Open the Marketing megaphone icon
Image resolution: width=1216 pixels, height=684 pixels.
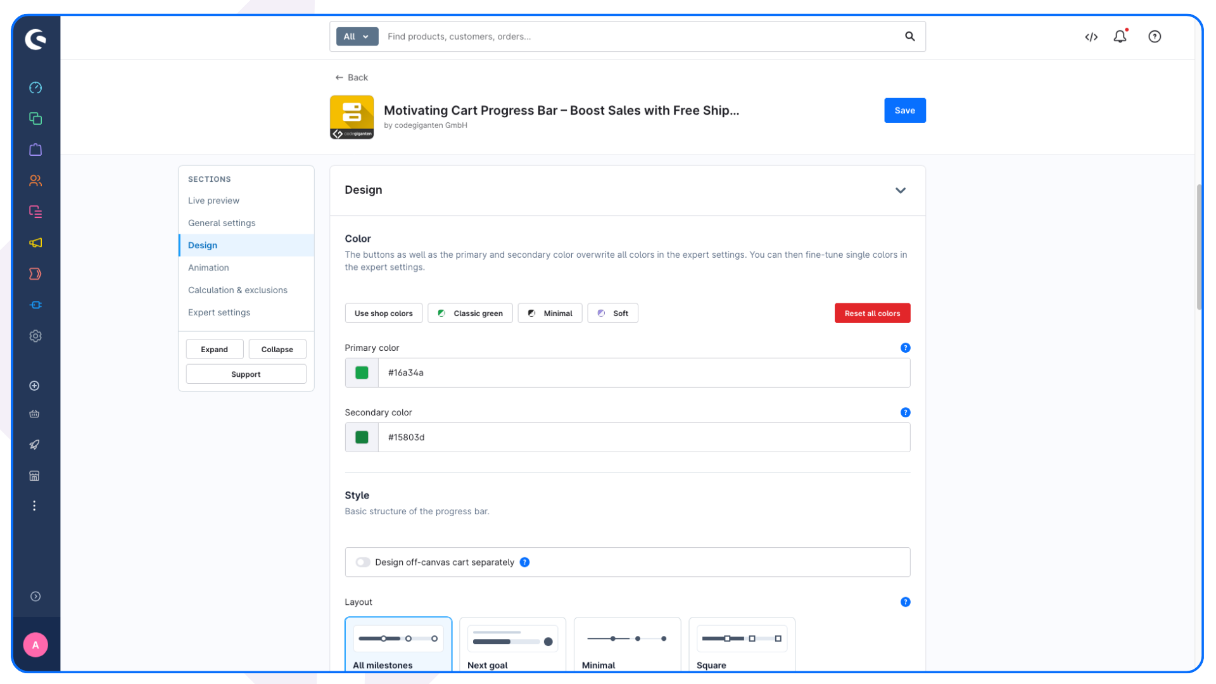[x=35, y=243]
